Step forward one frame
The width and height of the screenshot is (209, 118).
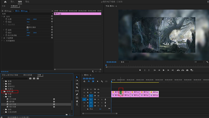pos(168,70)
